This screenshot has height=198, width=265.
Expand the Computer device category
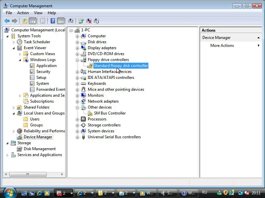click(x=77, y=36)
